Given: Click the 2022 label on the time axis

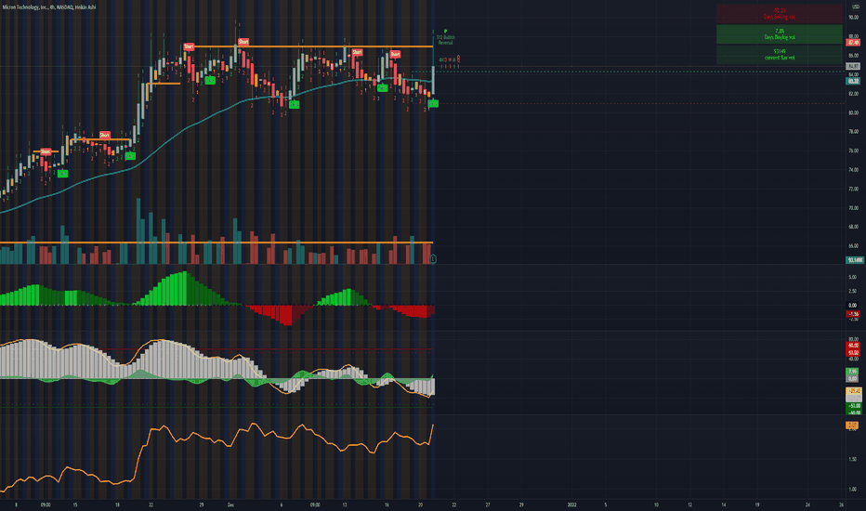Looking at the screenshot, I should 572,504.
